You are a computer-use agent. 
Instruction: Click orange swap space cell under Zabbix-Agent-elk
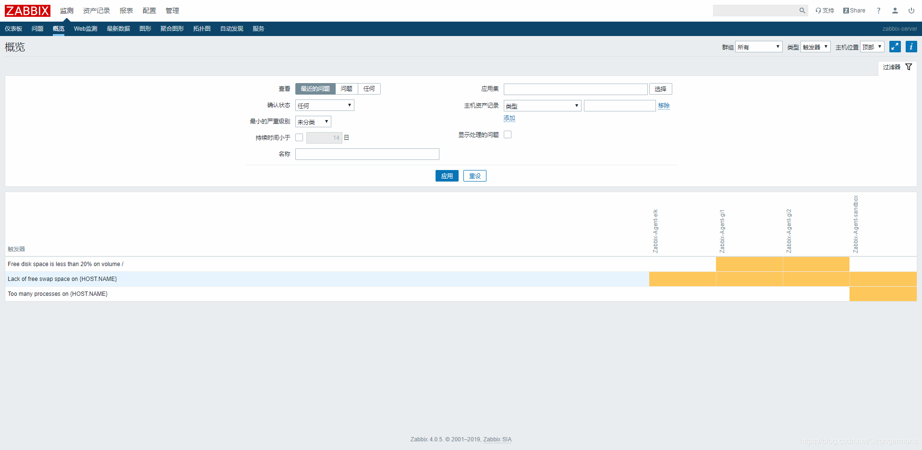click(682, 279)
